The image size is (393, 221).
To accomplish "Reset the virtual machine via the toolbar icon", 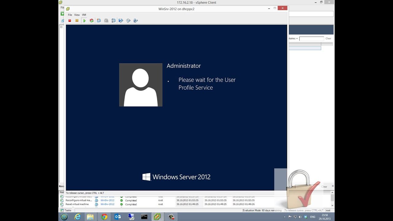I will click(91, 21).
